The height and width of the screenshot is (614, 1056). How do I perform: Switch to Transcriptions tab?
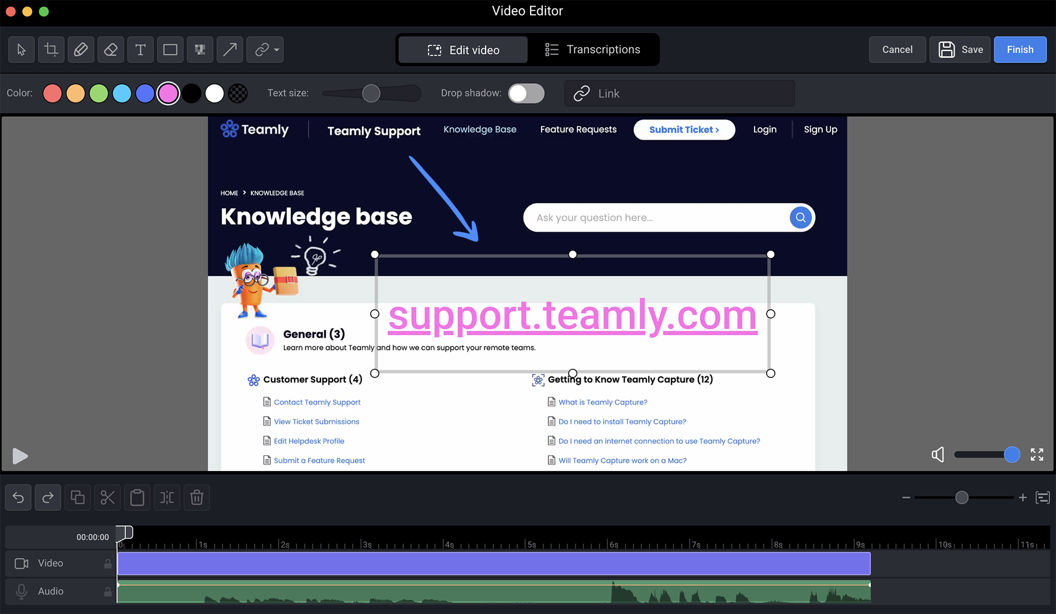click(x=592, y=50)
